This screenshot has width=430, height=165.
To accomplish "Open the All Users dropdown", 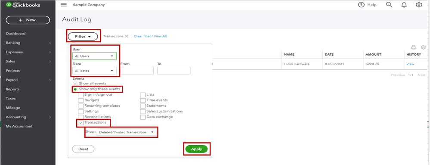I will coord(94,56).
